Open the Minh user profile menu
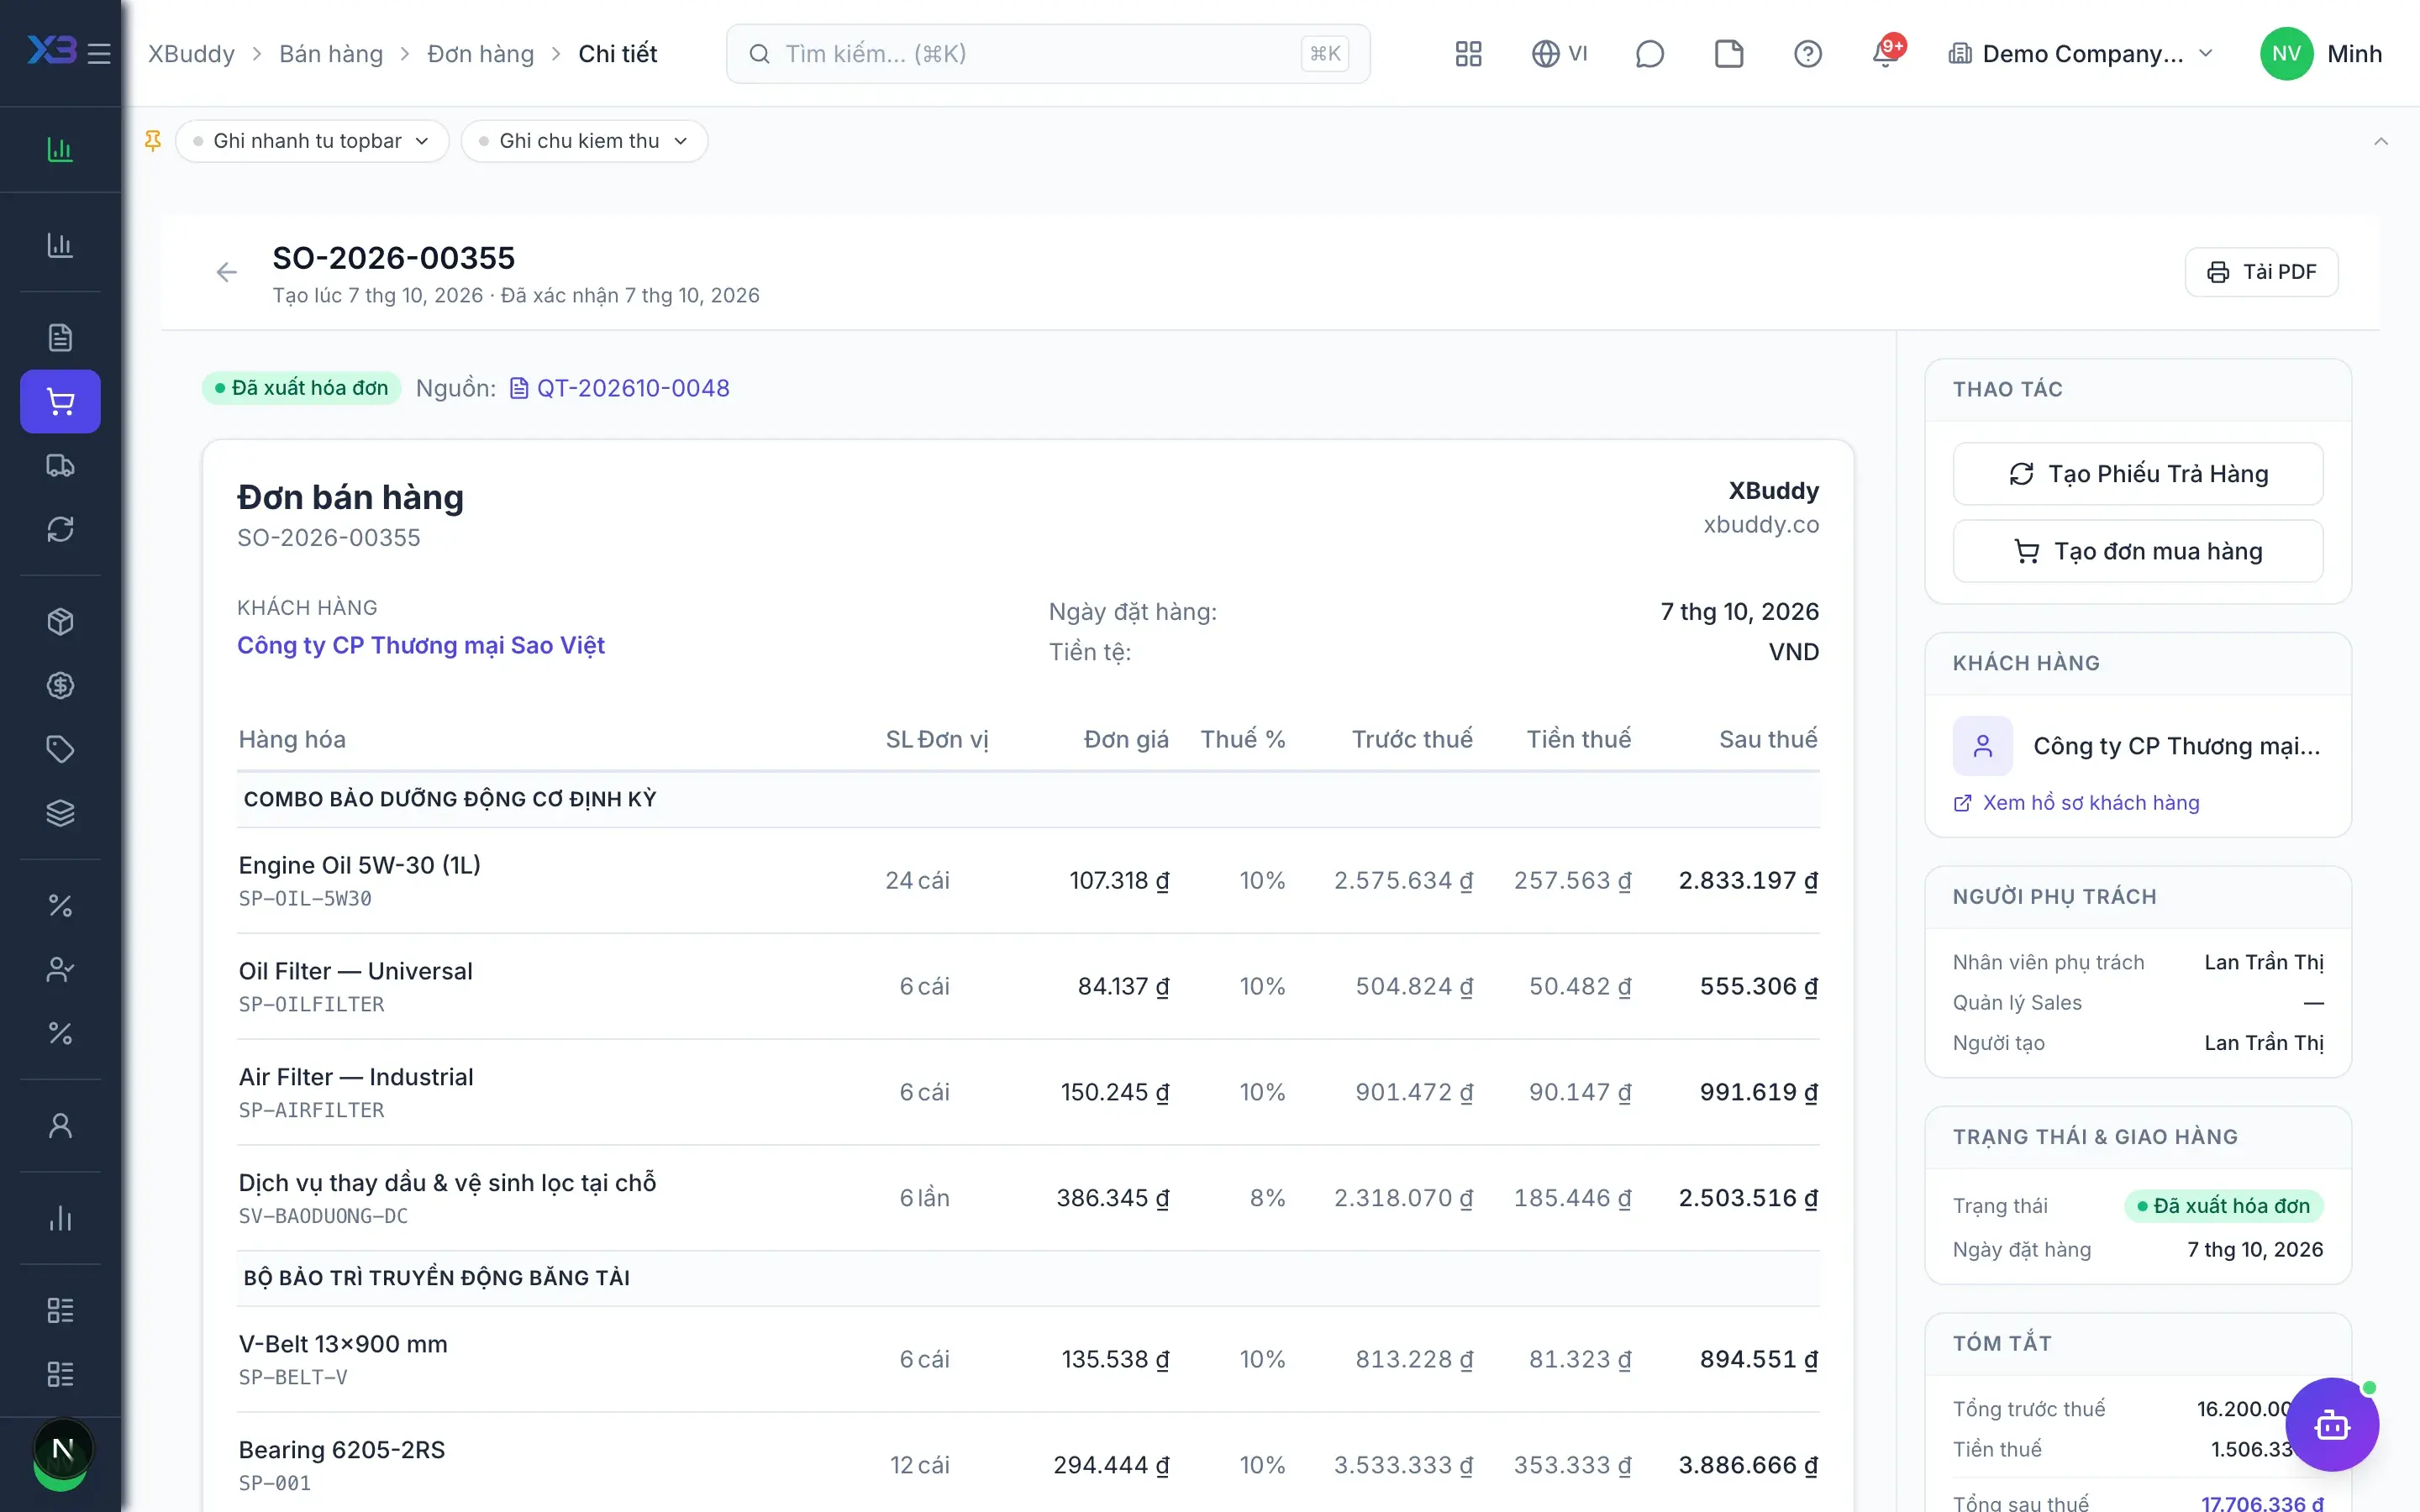This screenshot has width=2420, height=1512. pyautogui.click(x=2321, y=54)
